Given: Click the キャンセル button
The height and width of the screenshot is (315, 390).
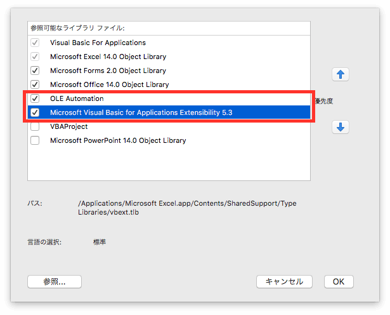Looking at the screenshot, I should click(284, 281).
